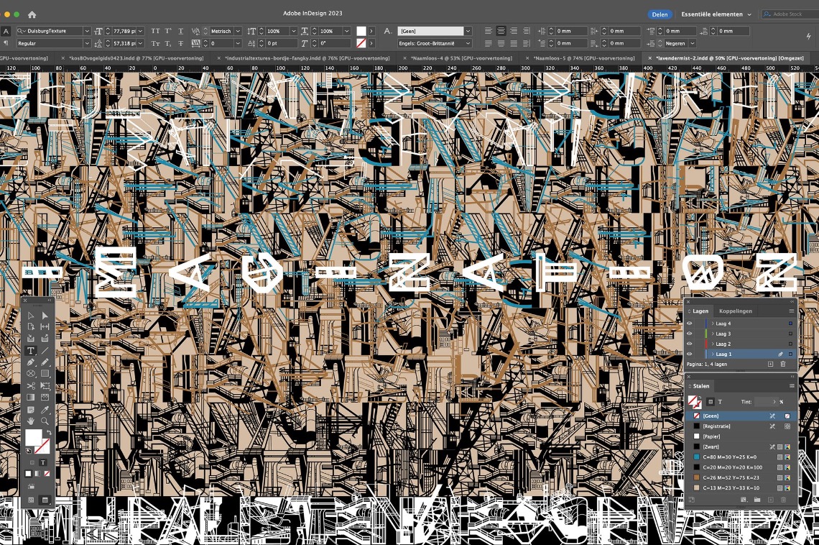Click the Home icon in the title bar
Viewport: 819px width, 545px height.
[32, 14]
